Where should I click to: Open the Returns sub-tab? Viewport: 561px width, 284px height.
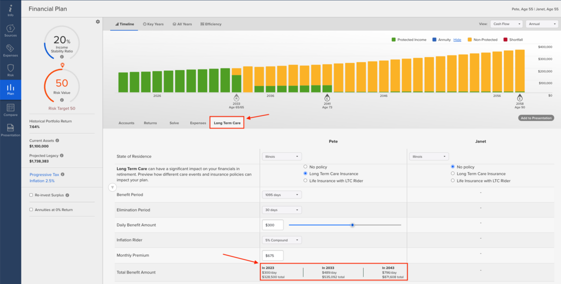click(x=150, y=123)
